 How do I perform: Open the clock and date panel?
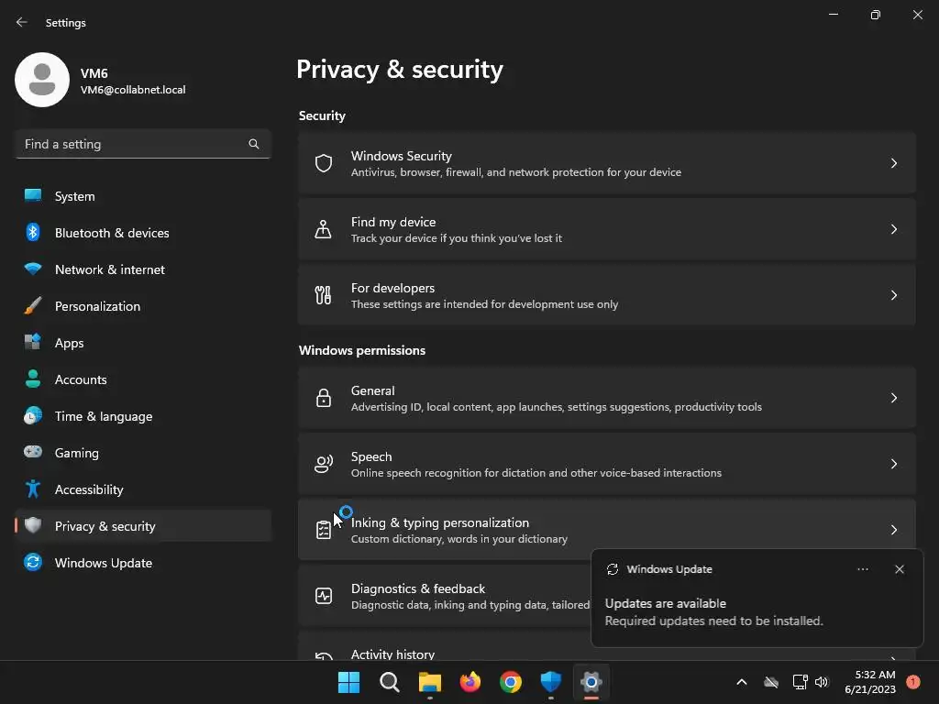click(869, 682)
